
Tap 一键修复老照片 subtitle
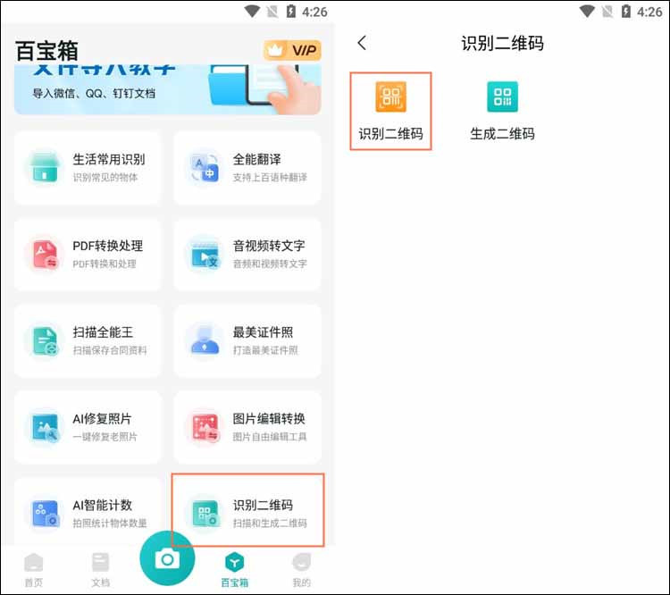(105, 436)
